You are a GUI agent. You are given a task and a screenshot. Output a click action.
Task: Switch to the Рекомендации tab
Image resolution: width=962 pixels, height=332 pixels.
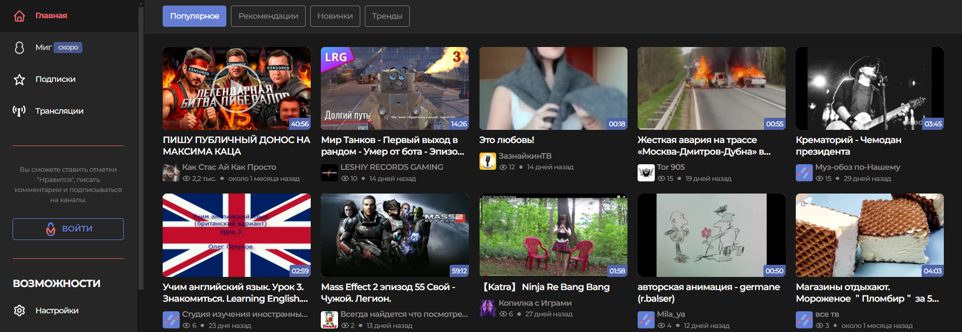268,16
